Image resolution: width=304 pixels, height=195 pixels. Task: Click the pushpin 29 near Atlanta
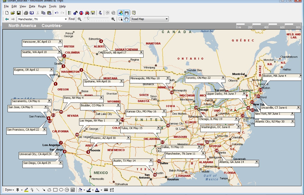[217, 151]
